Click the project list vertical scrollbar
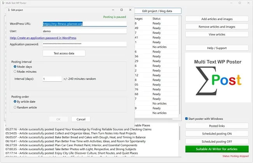This screenshot has height=163, width=253. click(179, 90)
